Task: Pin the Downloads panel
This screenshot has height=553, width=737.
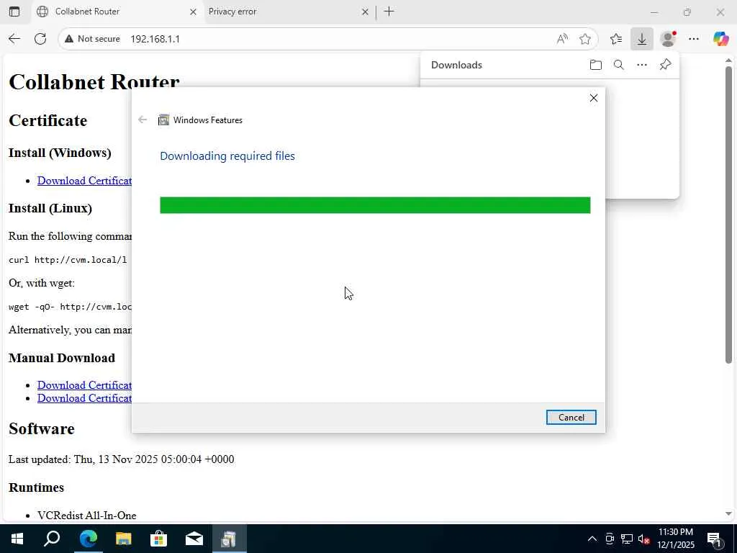Action: tap(665, 65)
